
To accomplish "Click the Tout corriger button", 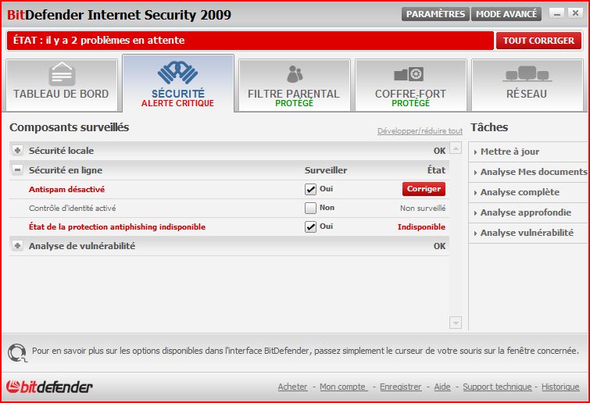I will [539, 41].
